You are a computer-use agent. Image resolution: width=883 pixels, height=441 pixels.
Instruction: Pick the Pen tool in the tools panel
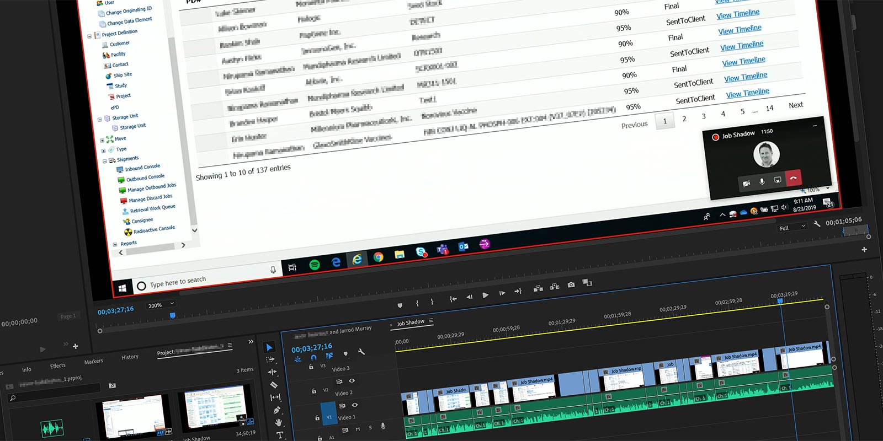click(276, 410)
